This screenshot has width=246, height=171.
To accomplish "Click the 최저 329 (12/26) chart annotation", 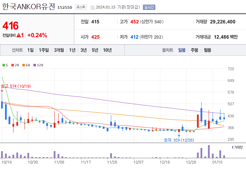I will click(x=179, y=140).
